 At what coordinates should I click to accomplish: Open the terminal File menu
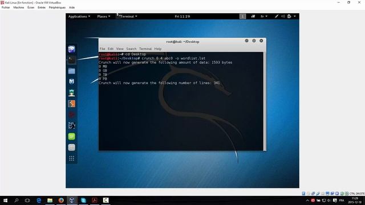102,48
